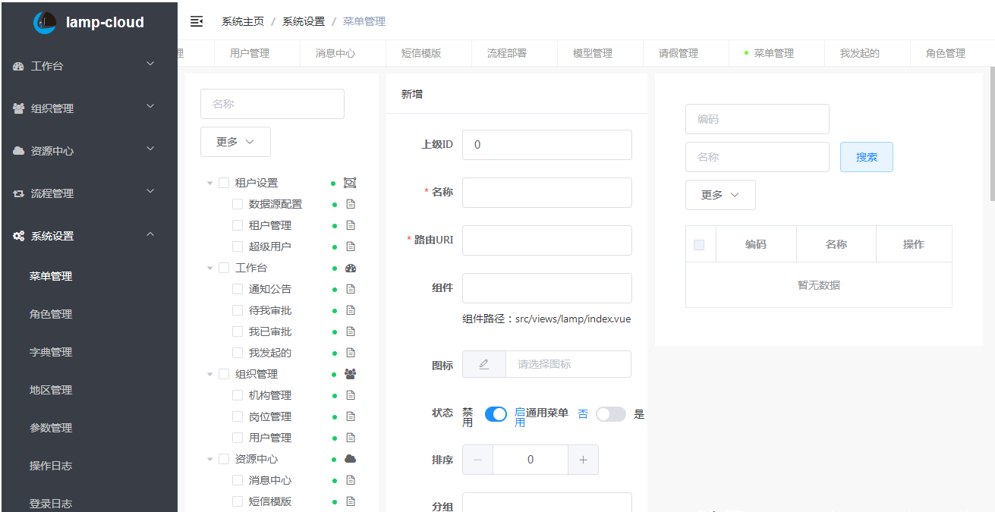Click the lamp-cloud logo icon
Screen dimensions: 995x512
click(45, 23)
